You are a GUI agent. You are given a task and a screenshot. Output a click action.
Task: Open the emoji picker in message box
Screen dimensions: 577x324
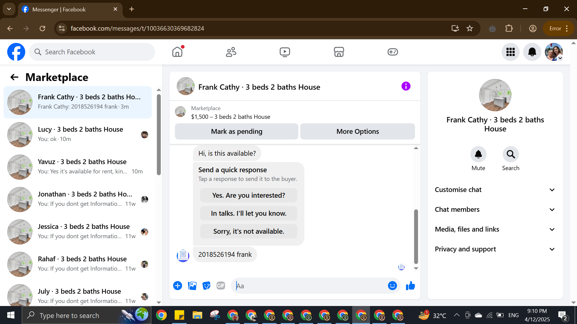[392, 286]
